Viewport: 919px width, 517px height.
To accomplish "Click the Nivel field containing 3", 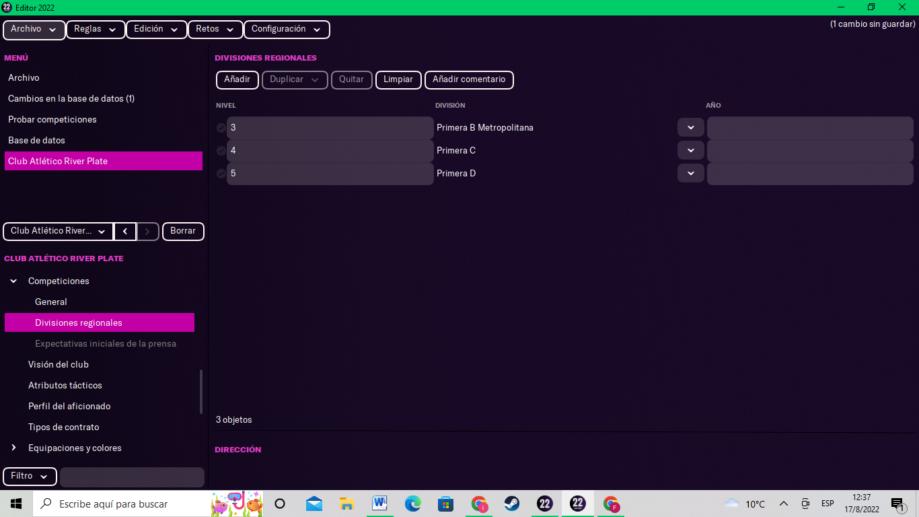I will [x=330, y=128].
